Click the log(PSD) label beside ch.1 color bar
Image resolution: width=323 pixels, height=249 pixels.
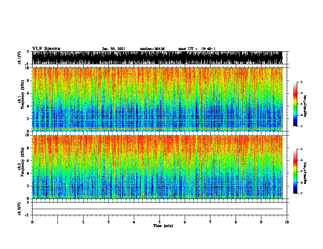[305, 106]
